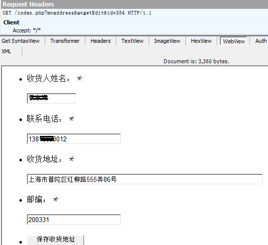
Task: Click the WebView tab
Action: point(234,41)
